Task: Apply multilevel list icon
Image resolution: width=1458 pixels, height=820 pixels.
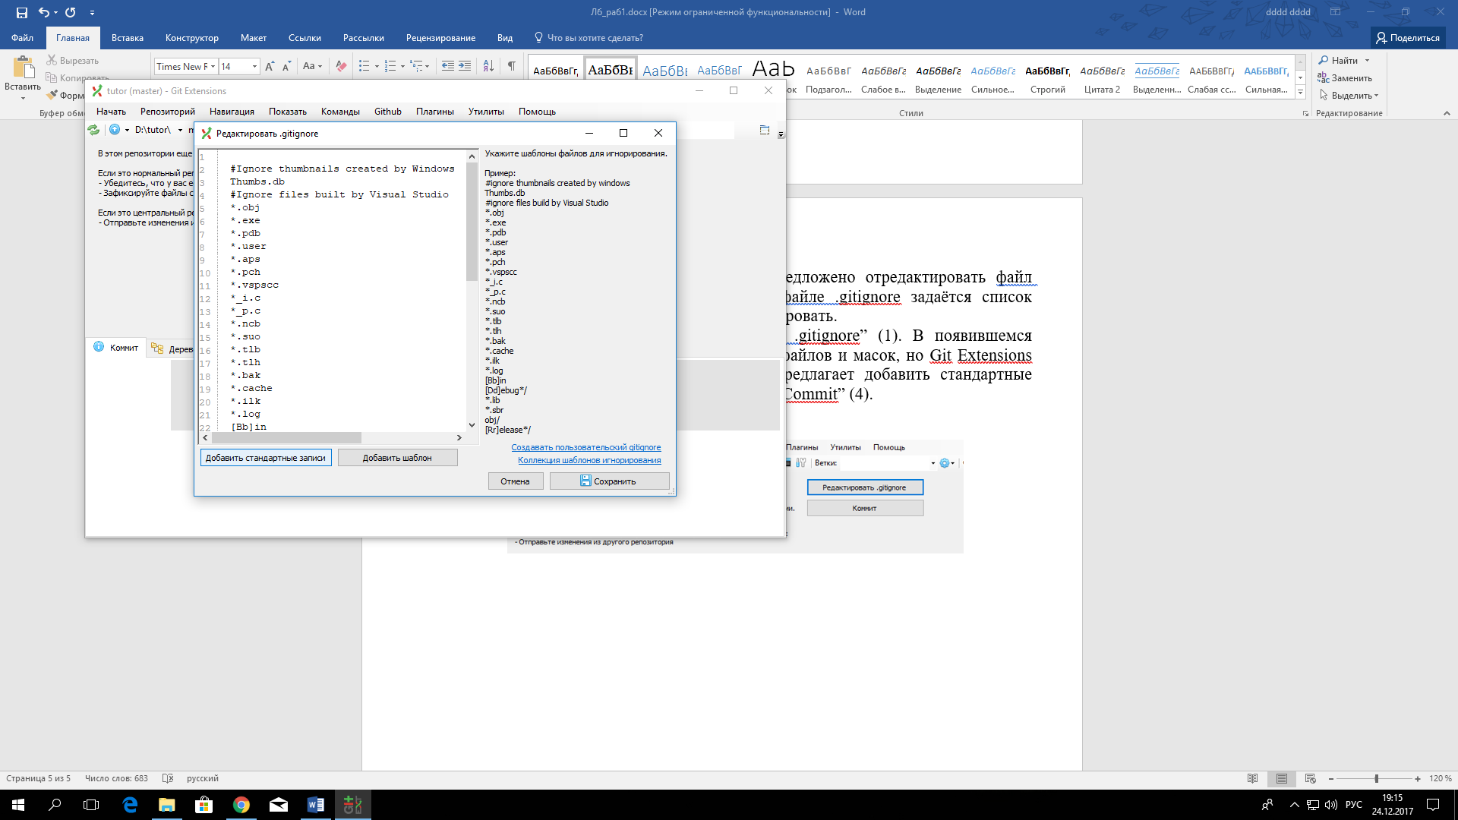Action: 416,66
